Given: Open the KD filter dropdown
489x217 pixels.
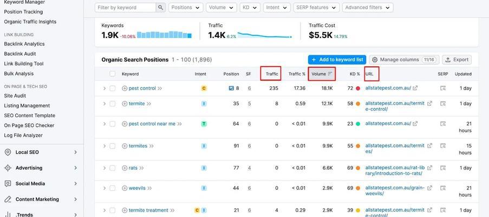Looking at the screenshot, I should 250,8.
